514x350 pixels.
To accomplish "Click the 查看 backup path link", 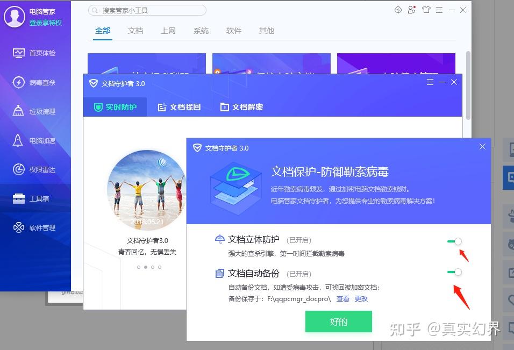I will (343, 298).
